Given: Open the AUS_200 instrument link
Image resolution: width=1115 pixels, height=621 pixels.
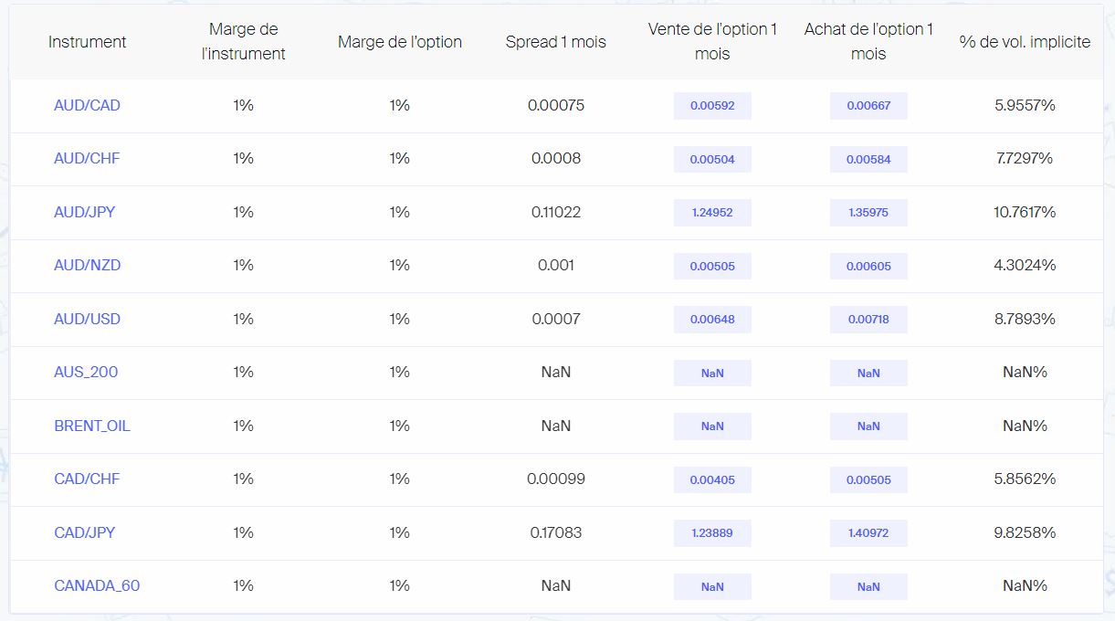Looking at the screenshot, I should pos(86,373).
